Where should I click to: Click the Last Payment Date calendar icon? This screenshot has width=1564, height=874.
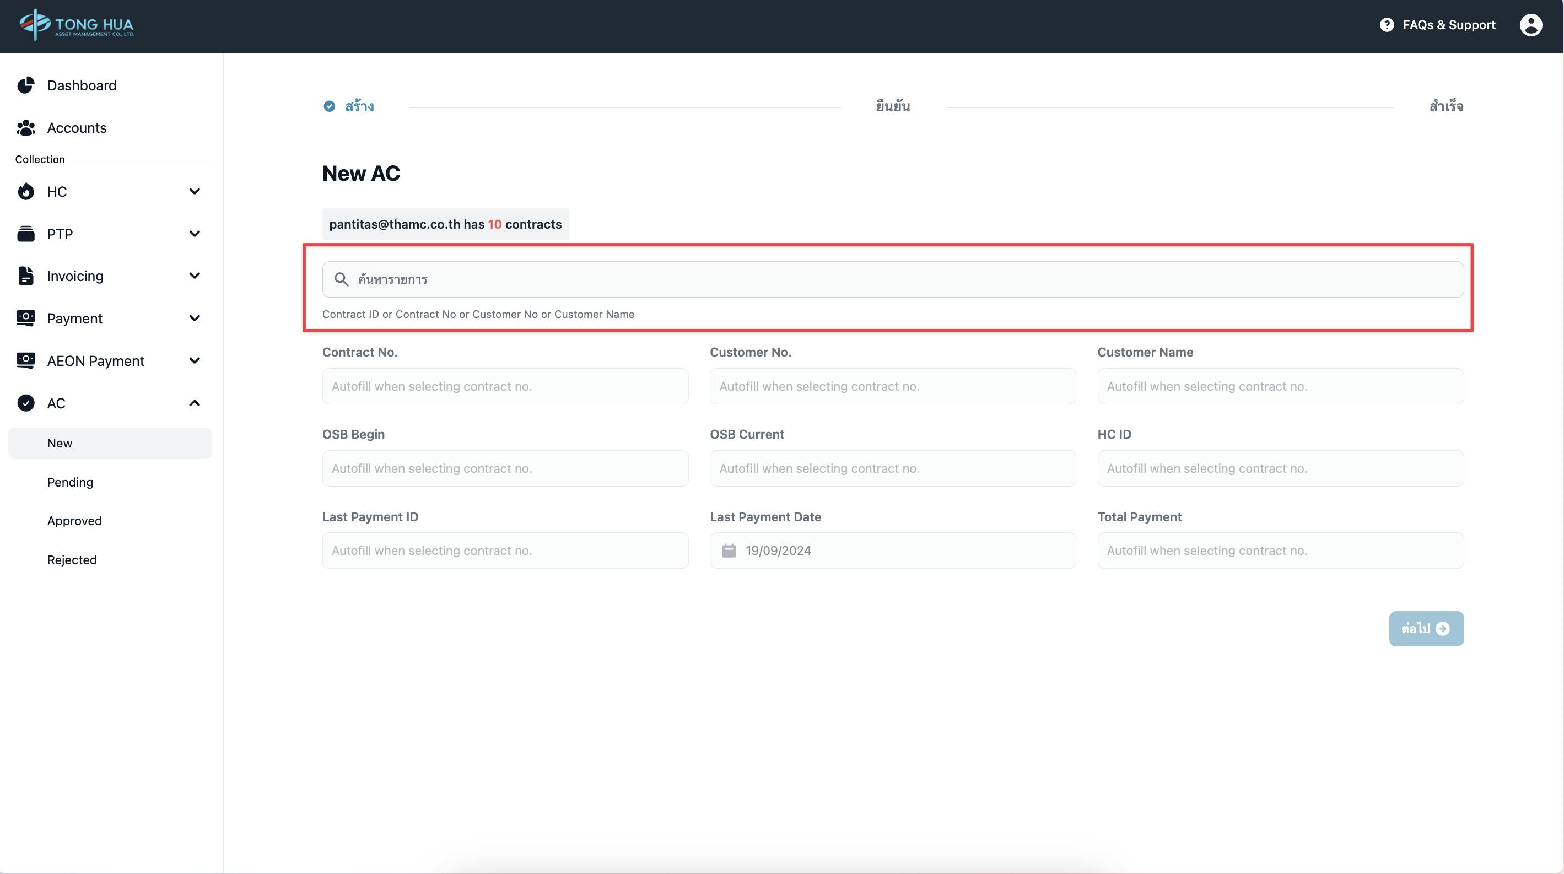(729, 550)
